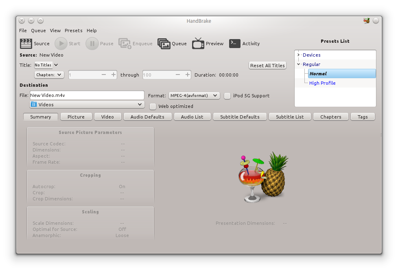
Task: Open the Chapters range selector dropdown
Action: click(49, 75)
